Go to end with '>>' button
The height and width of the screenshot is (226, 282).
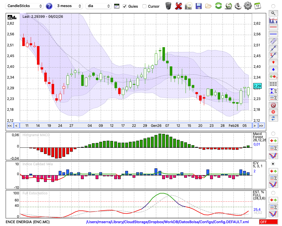click(x=261, y=126)
